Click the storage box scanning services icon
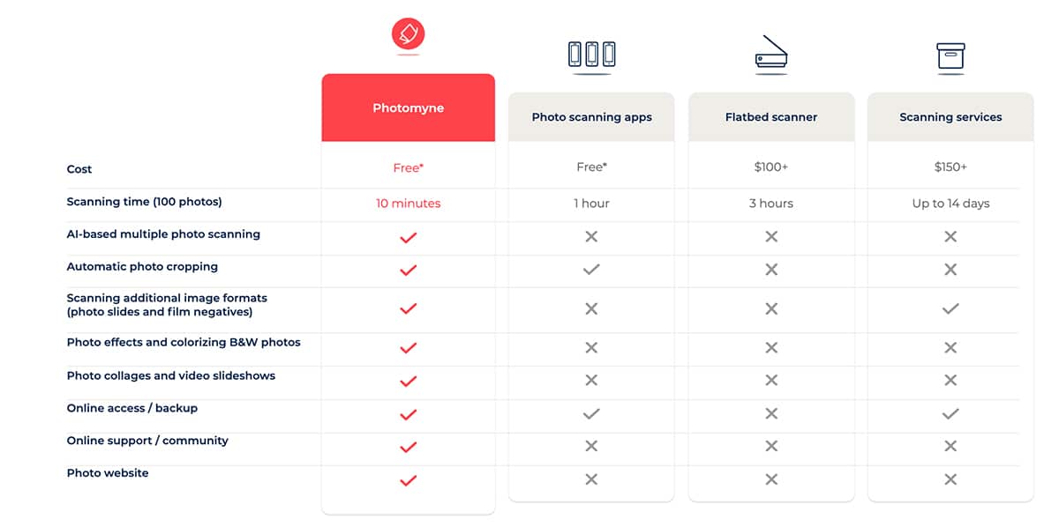Screen dimensions: 1059x527 950,56
